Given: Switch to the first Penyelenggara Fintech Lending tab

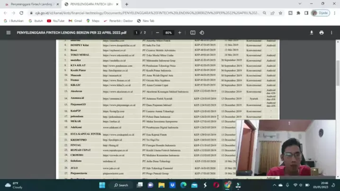Looking at the screenshot, I should 31,4.
